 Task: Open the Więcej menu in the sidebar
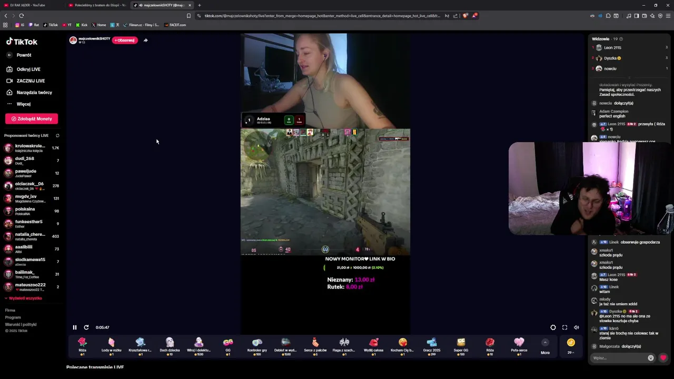[23, 104]
